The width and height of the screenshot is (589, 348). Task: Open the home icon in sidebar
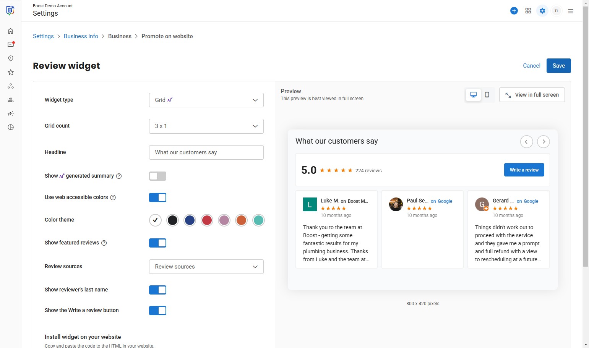[11, 31]
